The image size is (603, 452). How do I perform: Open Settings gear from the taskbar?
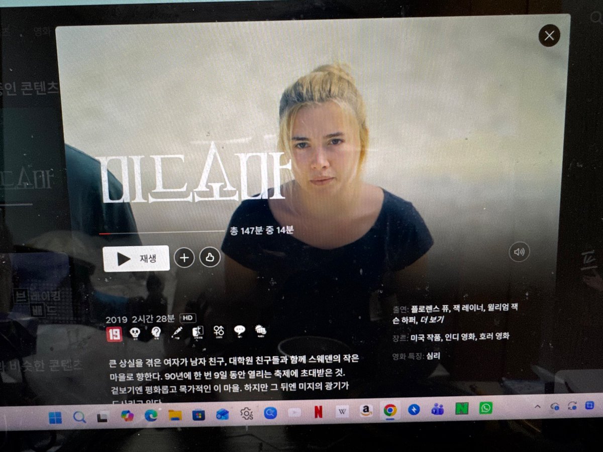(x=246, y=413)
